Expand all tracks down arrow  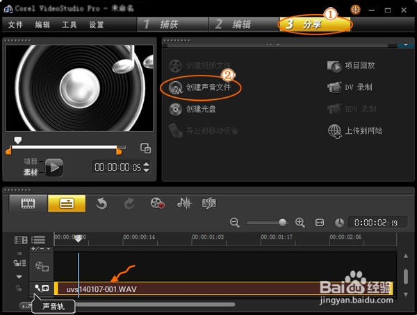(19, 277)
